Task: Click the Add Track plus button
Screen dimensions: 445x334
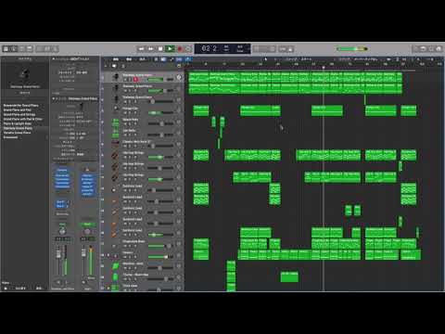Action: pyautogui.click(x=106, y=66)
